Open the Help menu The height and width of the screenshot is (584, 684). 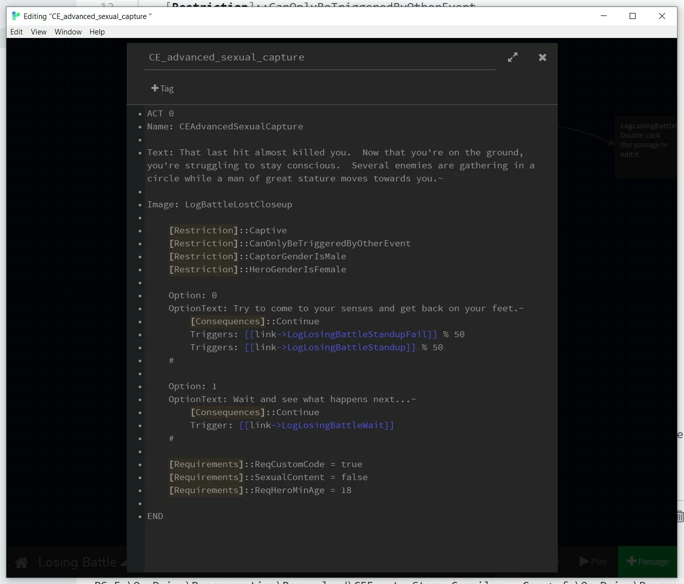(x=97, y=32)
